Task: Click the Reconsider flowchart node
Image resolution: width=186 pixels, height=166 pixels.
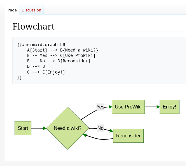Action: coord(128,136)
